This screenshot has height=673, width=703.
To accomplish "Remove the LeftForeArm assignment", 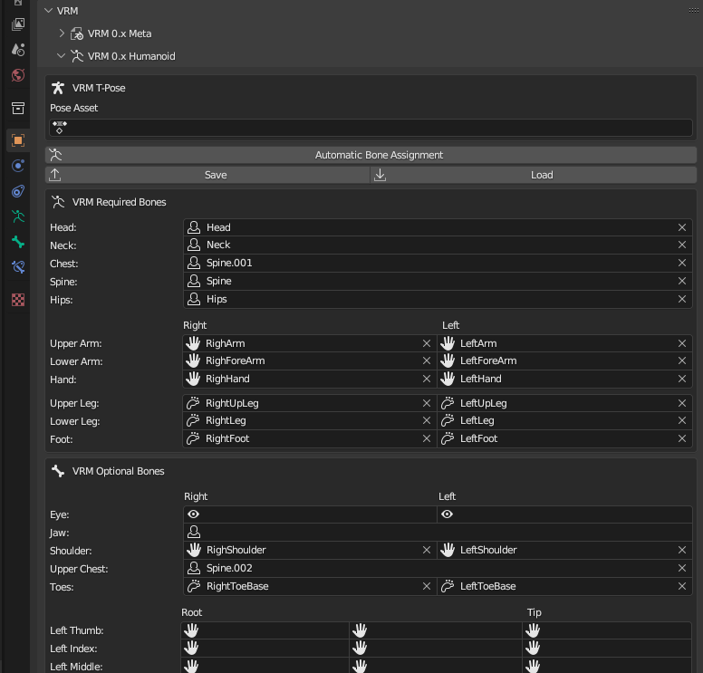I will (x=682, y=361).
